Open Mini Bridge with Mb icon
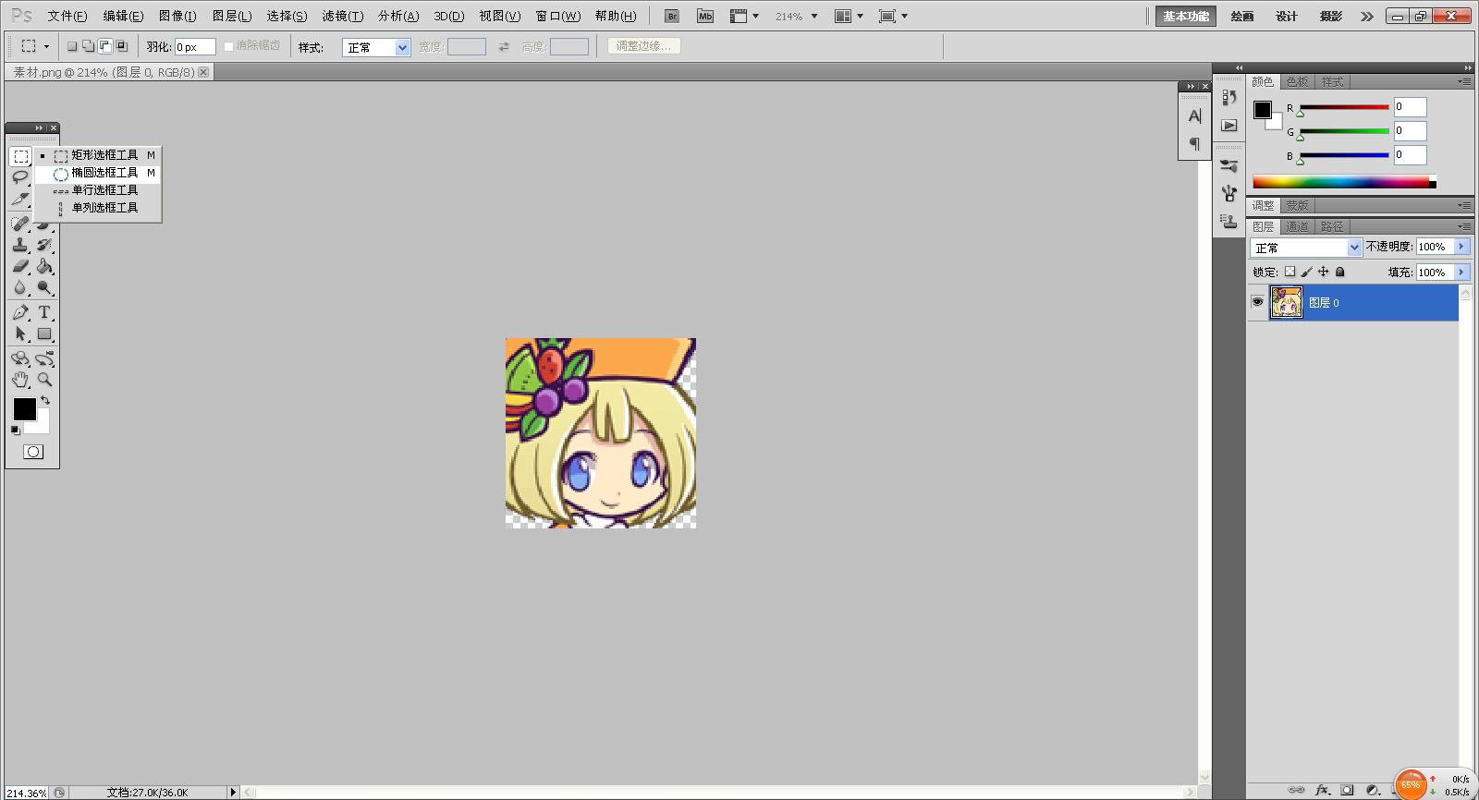The image size is (1479, 800). pos(705,16)
